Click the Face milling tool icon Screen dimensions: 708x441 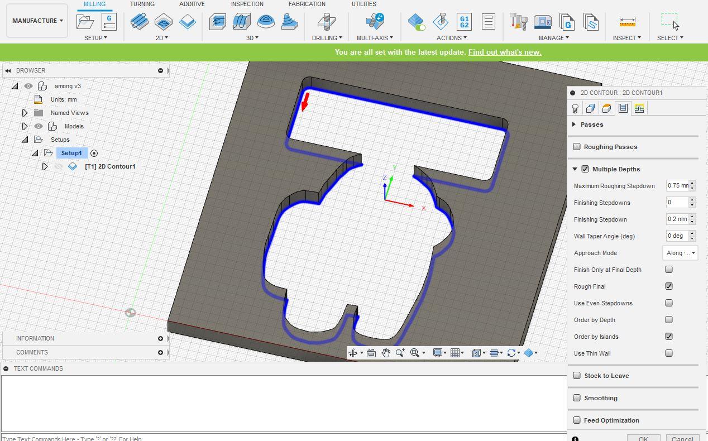point(188,22)
